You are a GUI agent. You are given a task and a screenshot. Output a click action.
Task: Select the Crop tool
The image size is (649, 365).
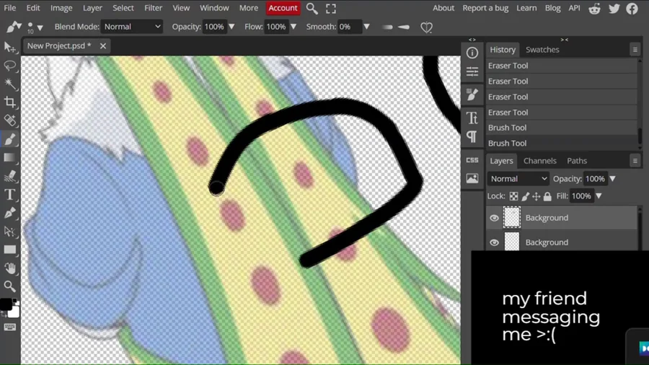9,102
